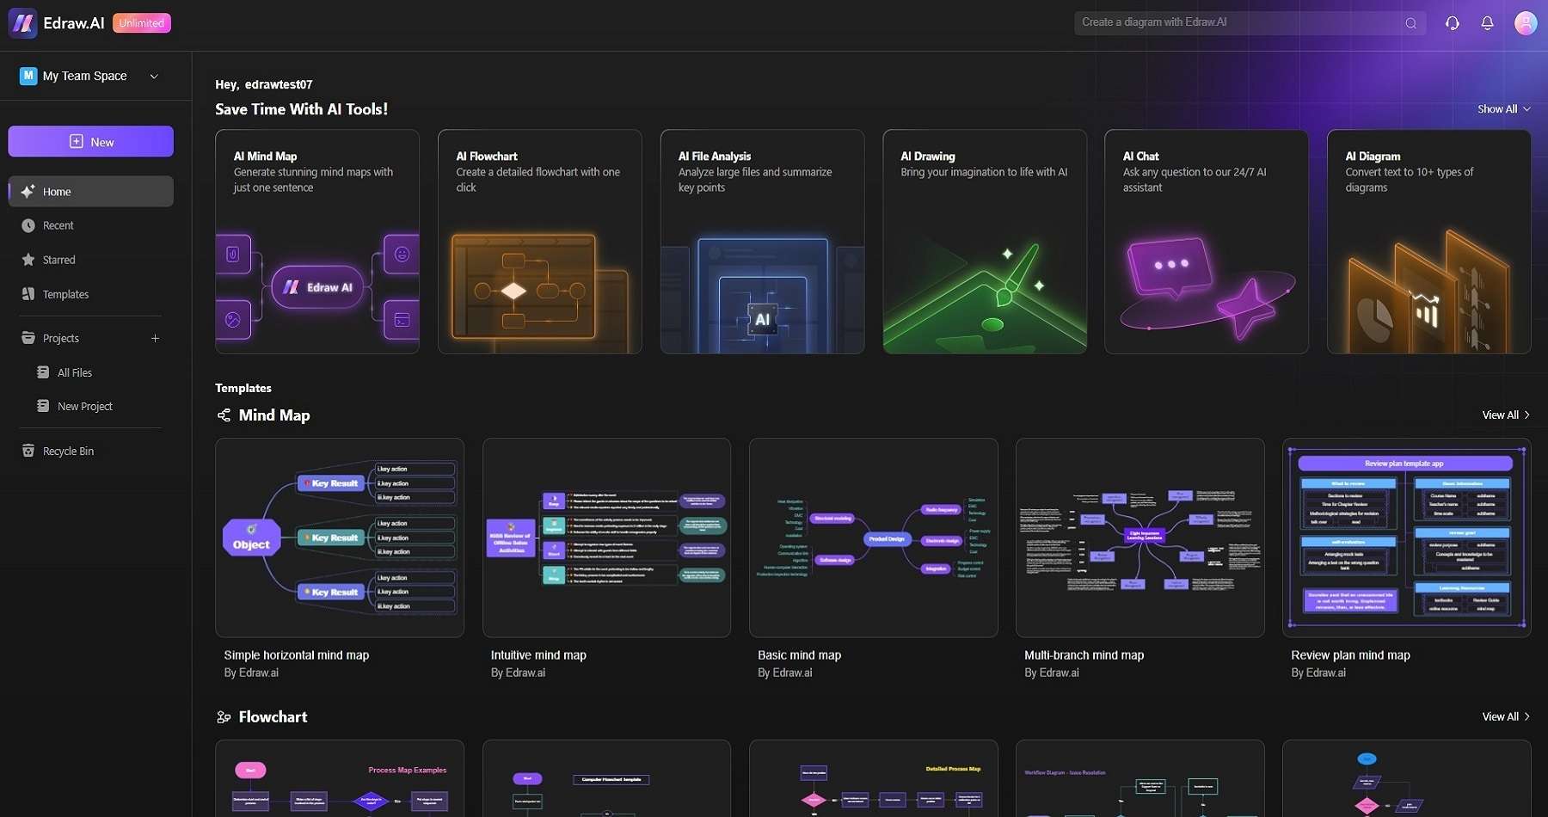
Task: Click the 'Review plan mind map' title
Action: pos(1351,655)
